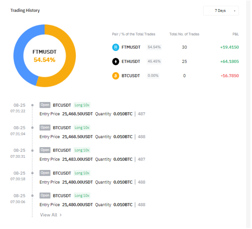
Task: Click trade count 30 for FTMUSDT
Action: tap(184, 47)
